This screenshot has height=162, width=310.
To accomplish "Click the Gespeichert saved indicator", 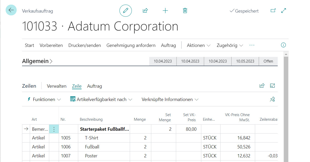I will pyautogui.click(x=244, y=11).
